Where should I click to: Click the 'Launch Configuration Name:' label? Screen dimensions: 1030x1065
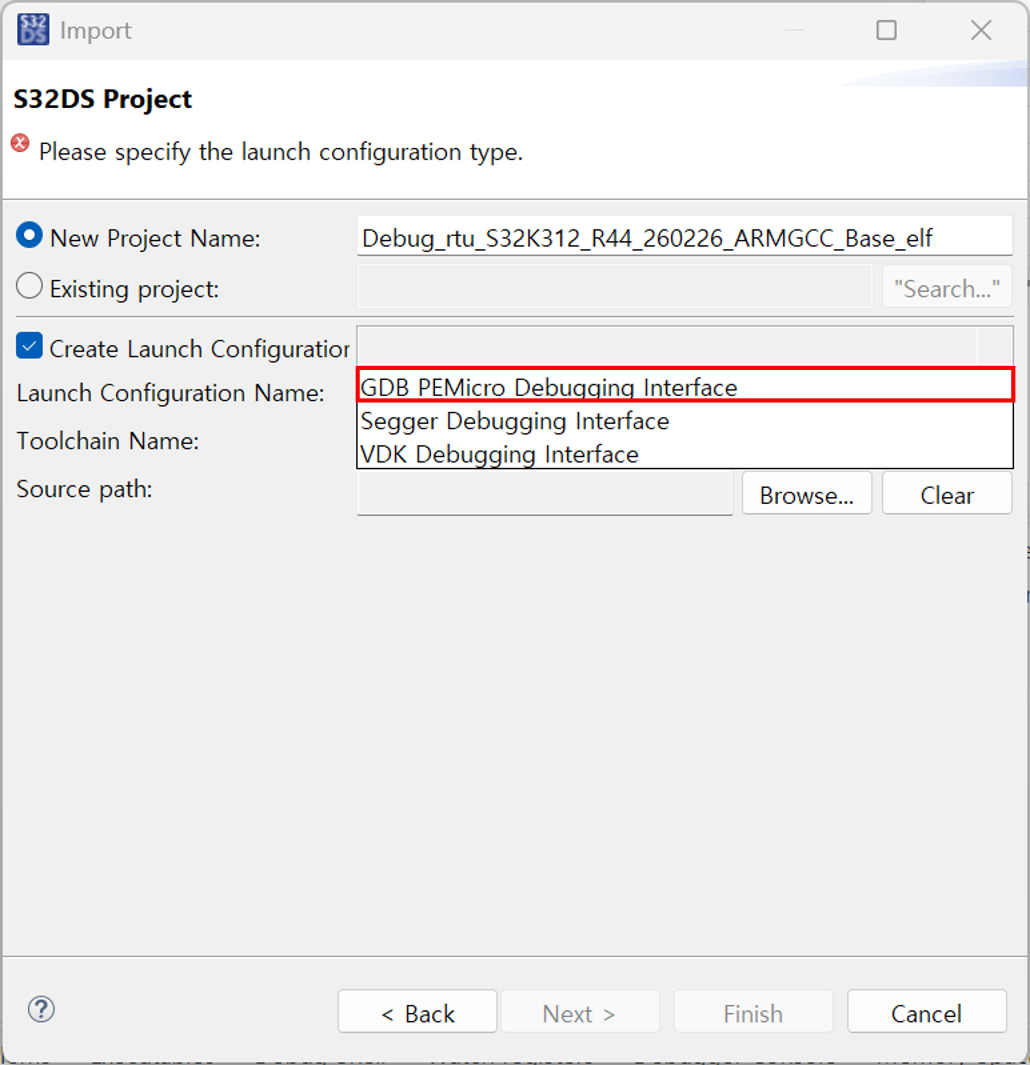click(171, 393)
